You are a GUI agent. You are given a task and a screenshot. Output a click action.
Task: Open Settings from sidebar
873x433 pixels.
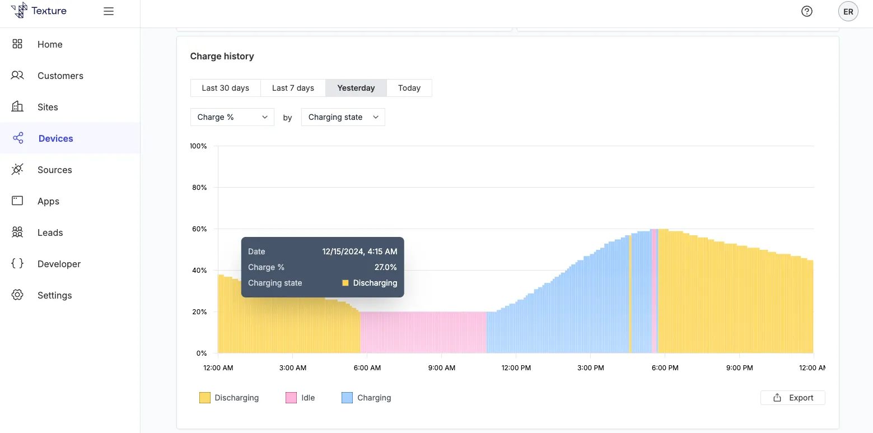(x=70, y=295)
